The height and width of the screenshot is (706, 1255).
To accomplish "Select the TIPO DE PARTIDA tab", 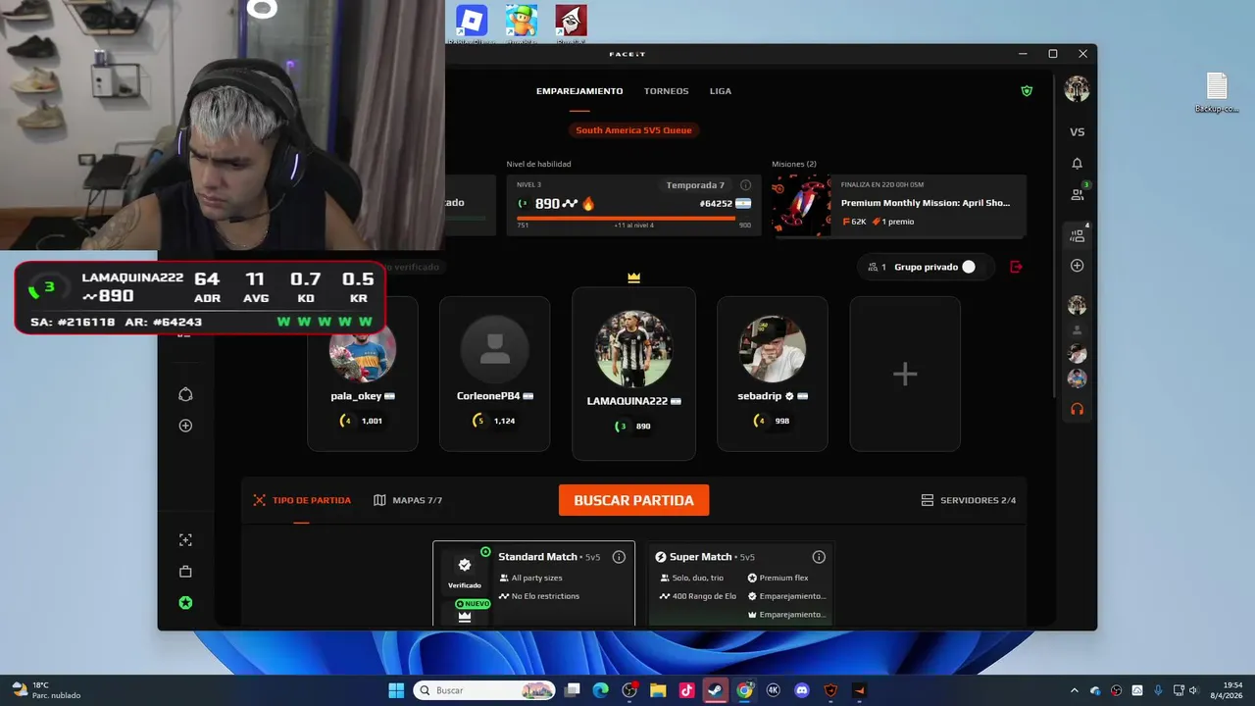I will click(301, 500).
